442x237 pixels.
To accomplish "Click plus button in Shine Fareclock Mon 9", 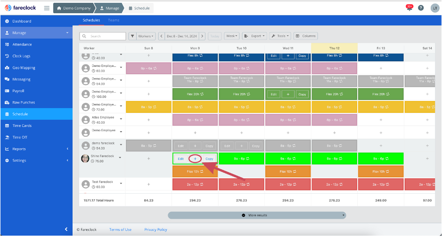I will pyautogui.click(x=195, y=158).
